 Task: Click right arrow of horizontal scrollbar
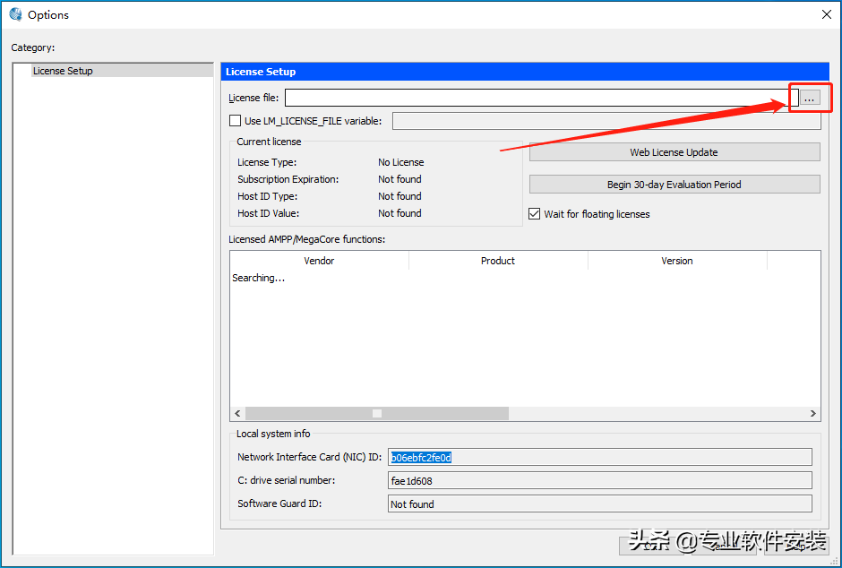[x=813, y=413]
